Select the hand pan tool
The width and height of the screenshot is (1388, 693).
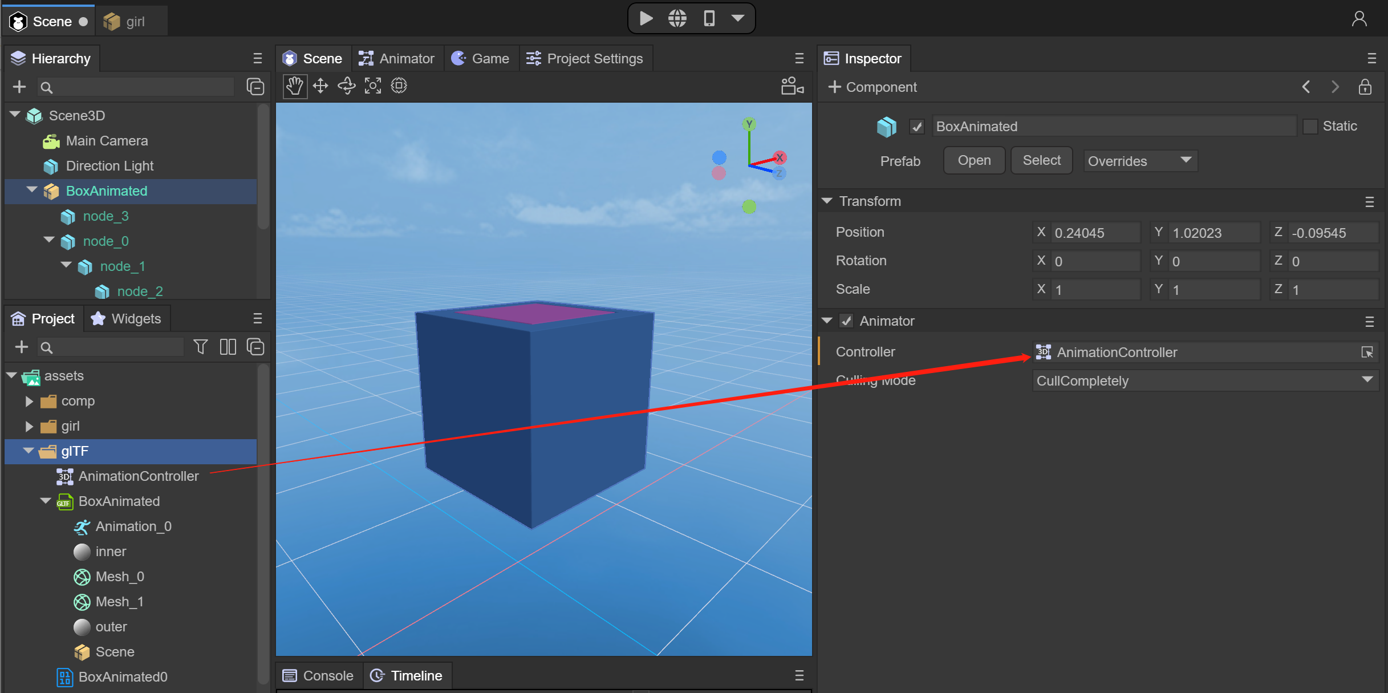tap(294, 87)
